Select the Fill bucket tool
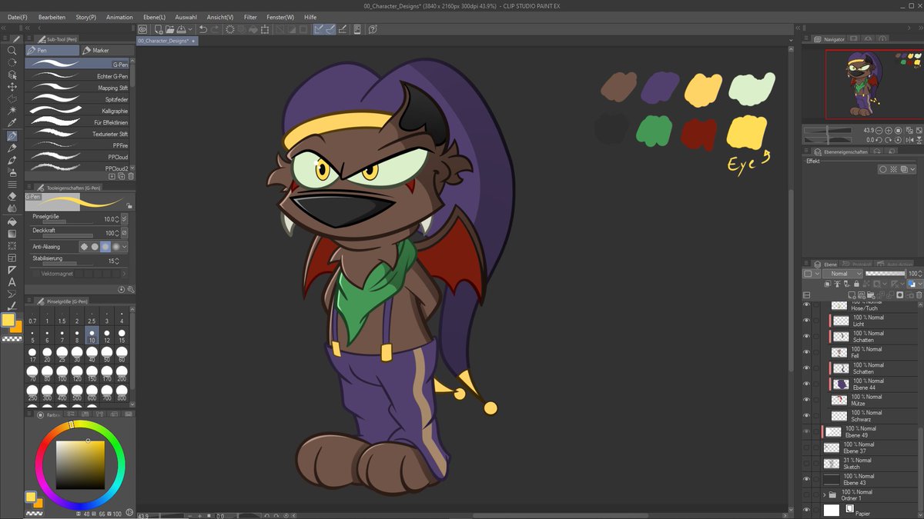The width and height of the screenshot is (924, 519). (x=12, y=221)
